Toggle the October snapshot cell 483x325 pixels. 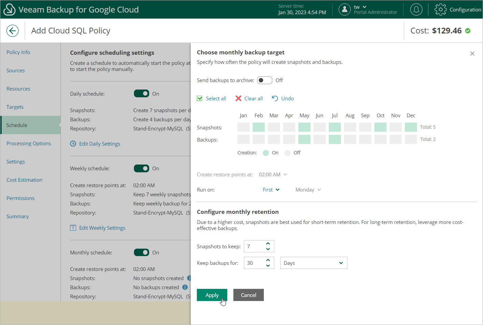381,127
